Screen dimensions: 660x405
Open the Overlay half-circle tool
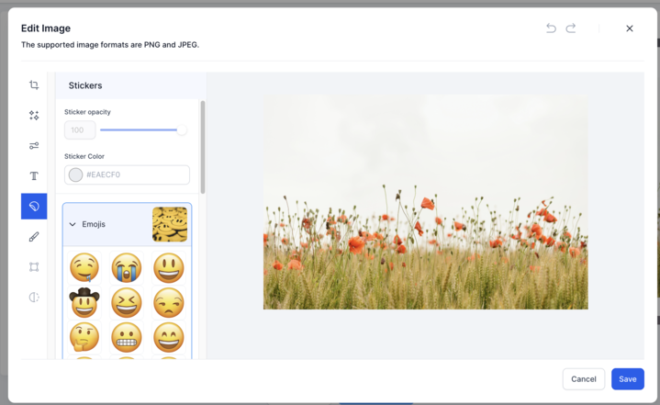pyautogui.click(x=34, y=298)
